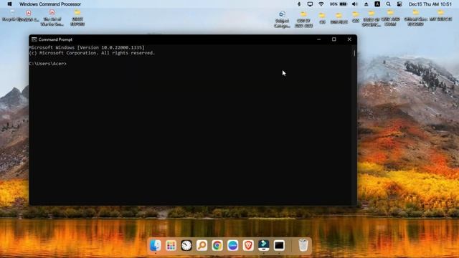
Task: Click the display mirroring icon
Action: click(310, 4)
